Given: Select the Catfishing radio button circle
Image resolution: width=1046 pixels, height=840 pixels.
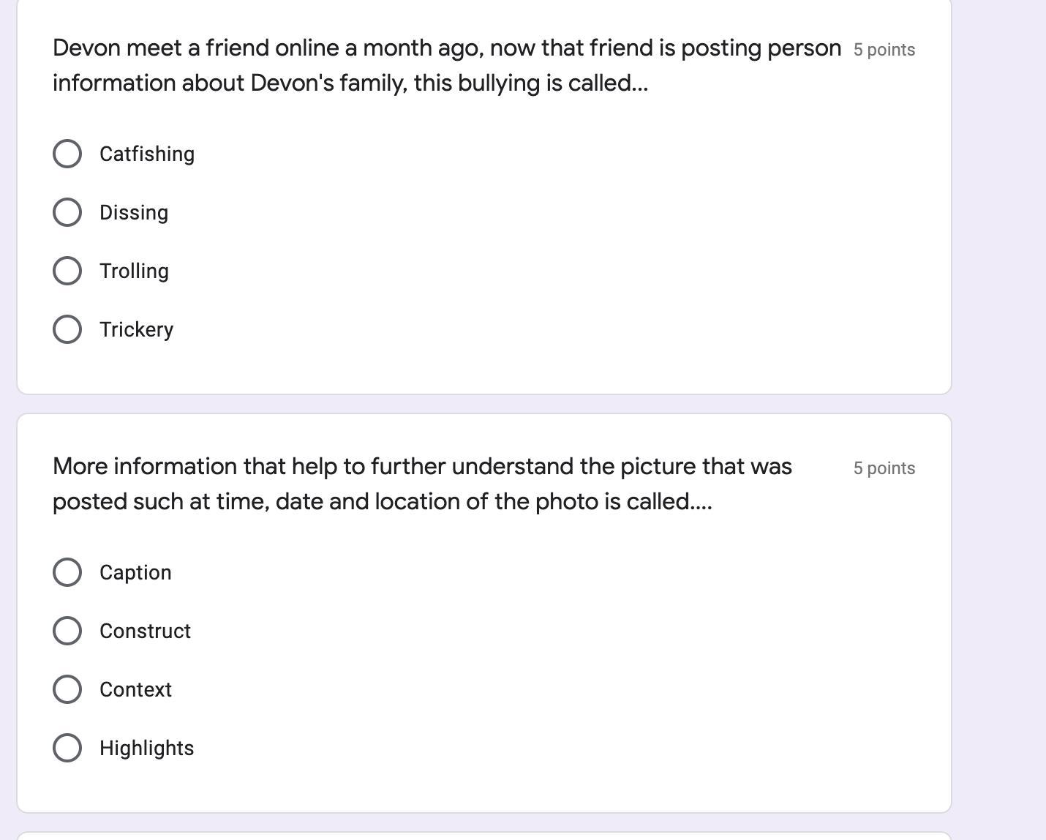Looking at the screenshot, I should pyautogui.click(x=67, y=154).
